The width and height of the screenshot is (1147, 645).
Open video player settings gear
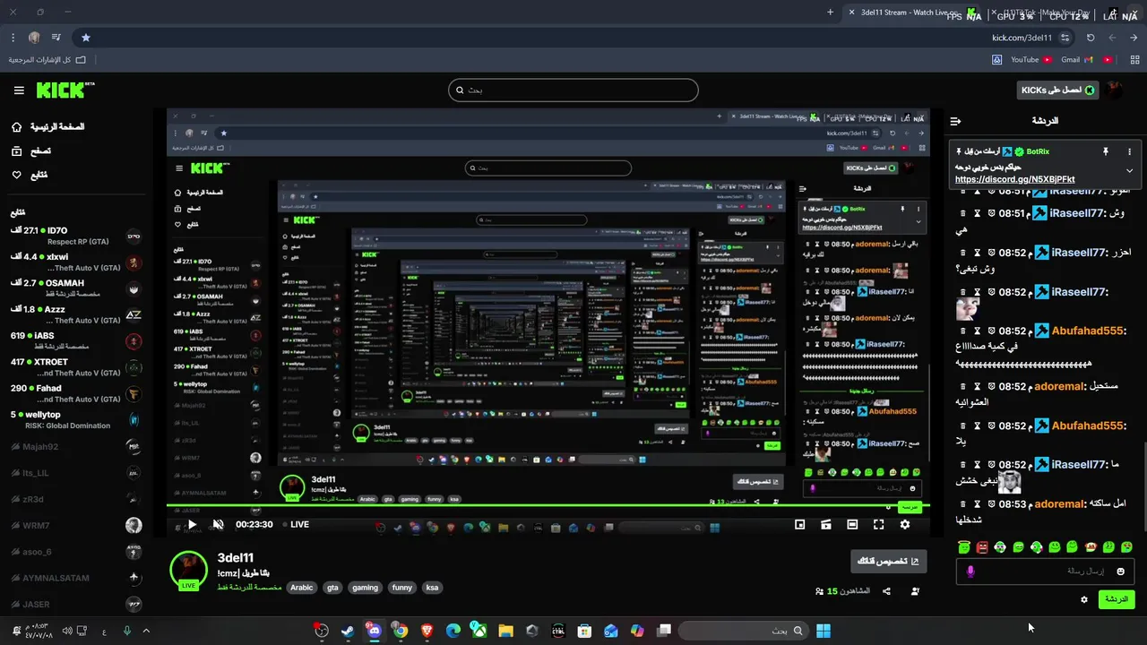pyautogui.click(x=905, y=525)
